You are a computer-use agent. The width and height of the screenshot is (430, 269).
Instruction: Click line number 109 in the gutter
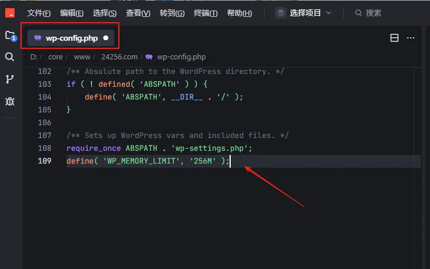44,161
